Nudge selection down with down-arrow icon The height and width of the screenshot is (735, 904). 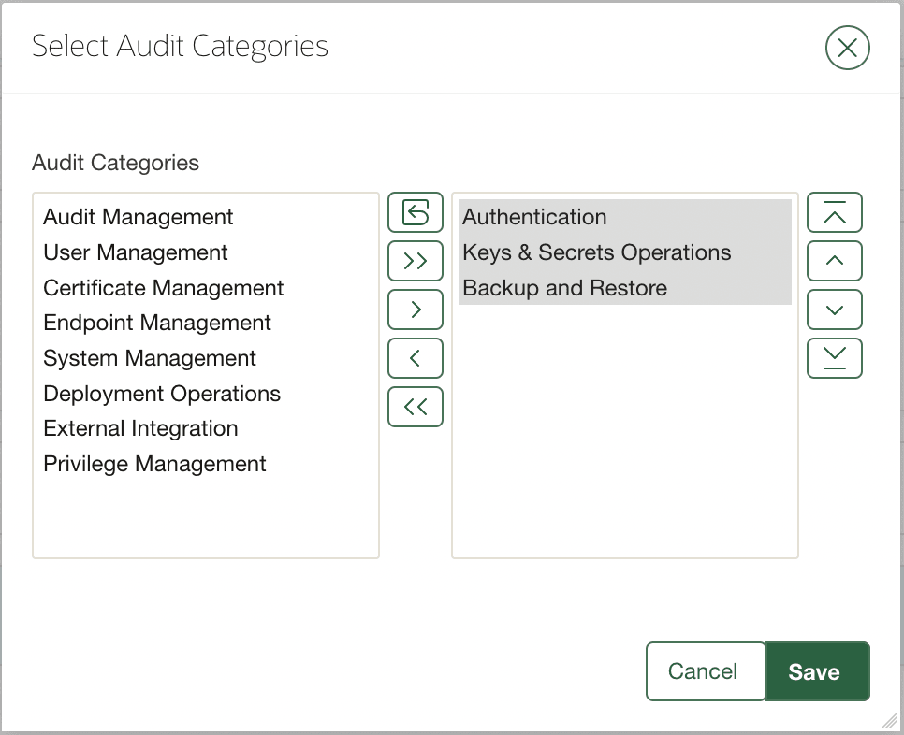coord(835,310)
